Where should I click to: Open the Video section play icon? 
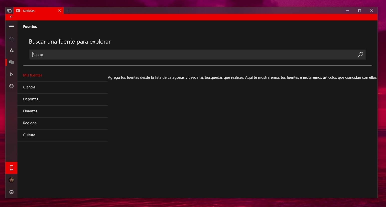coord(11,74)
